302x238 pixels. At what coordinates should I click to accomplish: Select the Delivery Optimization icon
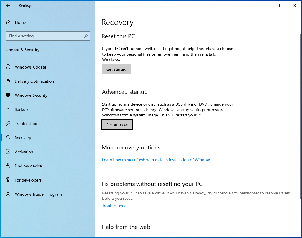(x=8, y=81)
